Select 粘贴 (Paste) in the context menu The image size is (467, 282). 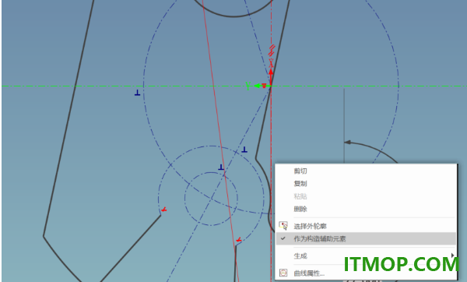click(300, 196)
